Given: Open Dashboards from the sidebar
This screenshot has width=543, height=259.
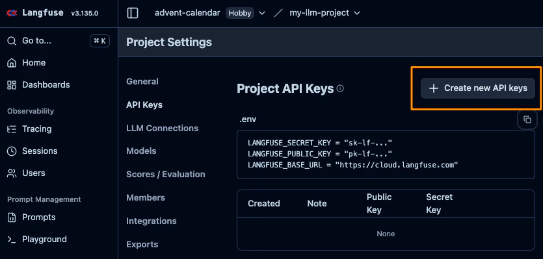Looking at the screenshot, I should (46, 85).
